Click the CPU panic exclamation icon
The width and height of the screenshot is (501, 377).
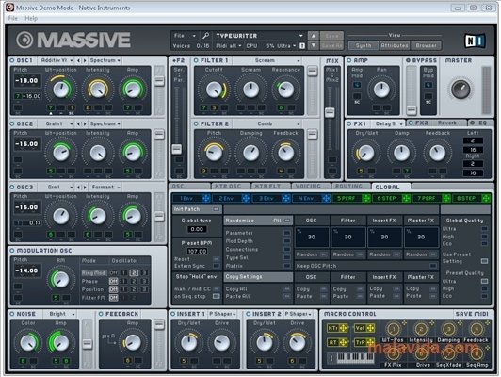click(302, 46)
